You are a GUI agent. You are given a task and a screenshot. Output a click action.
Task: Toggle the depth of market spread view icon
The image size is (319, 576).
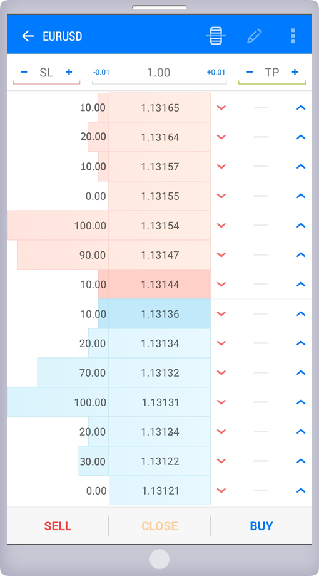(216, 36)
